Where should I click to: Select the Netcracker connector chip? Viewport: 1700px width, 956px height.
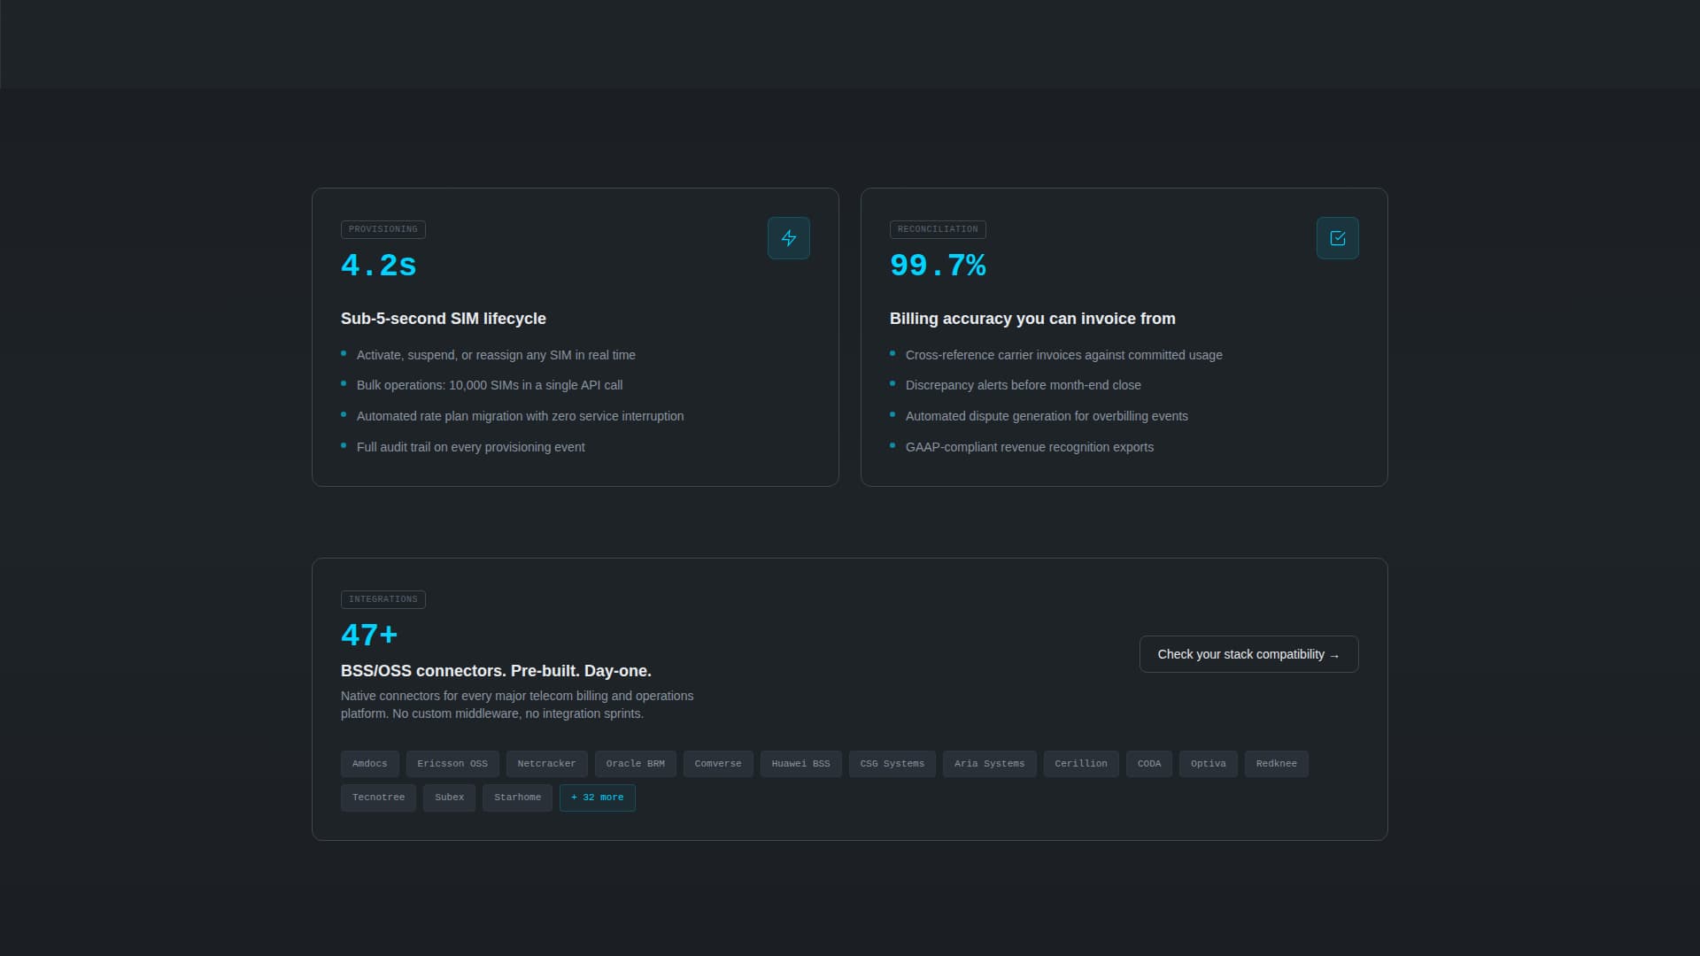pos(546,764)
